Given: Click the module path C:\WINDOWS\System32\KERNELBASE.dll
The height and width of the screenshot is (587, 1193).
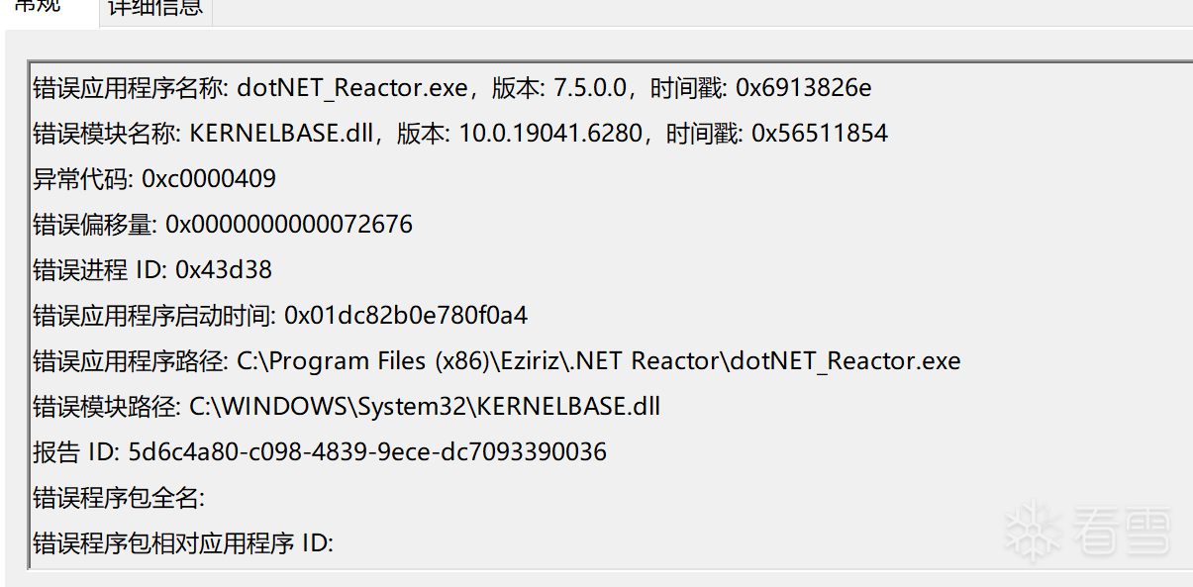Looking at the screenshot, I should (x=425, y=407).
